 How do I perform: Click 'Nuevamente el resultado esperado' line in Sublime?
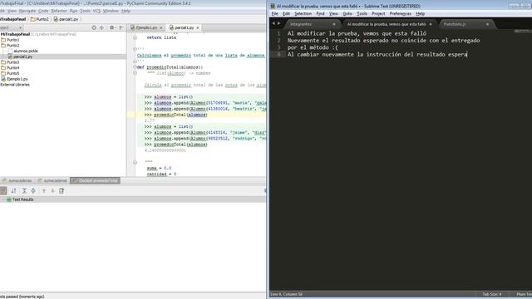pyautogui.click(x=383, y=41)
